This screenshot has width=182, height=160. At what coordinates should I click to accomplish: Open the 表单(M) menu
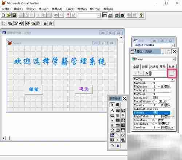(57, 9)
